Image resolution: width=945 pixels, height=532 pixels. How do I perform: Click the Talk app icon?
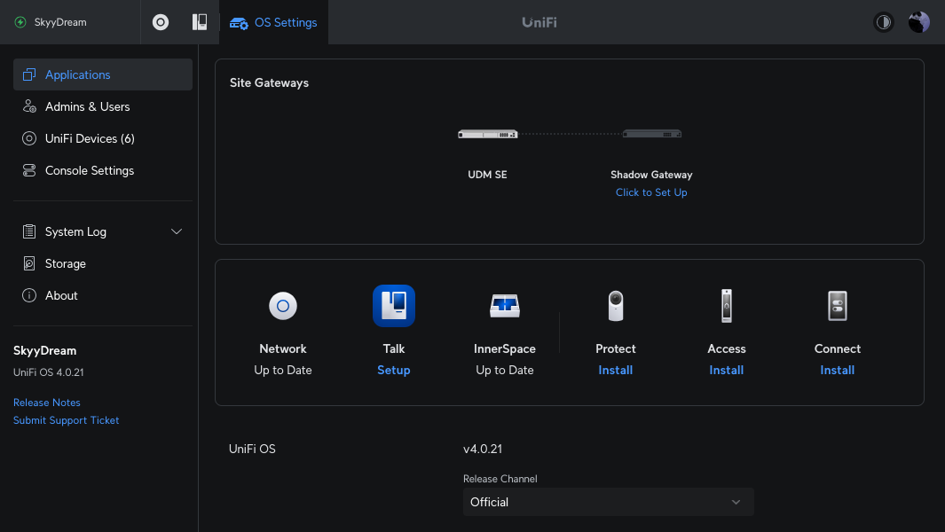(393, 307)
